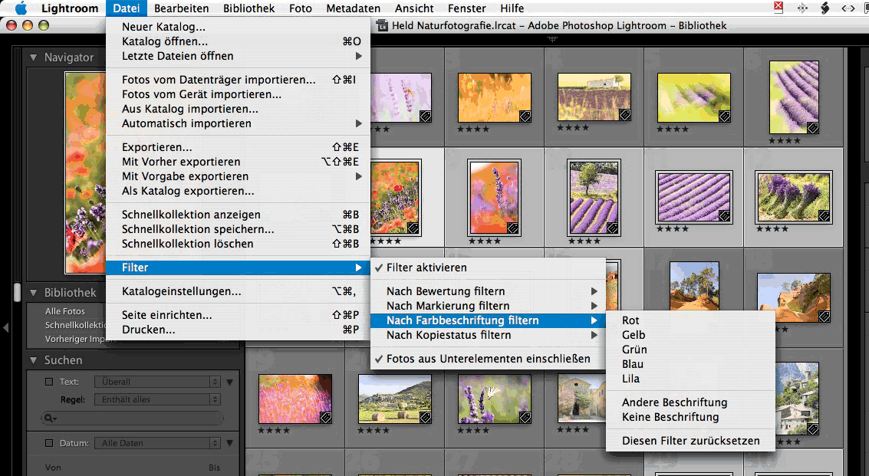
Task: Choose Fotos vom Gerät importieren
Action: [238, 94]
